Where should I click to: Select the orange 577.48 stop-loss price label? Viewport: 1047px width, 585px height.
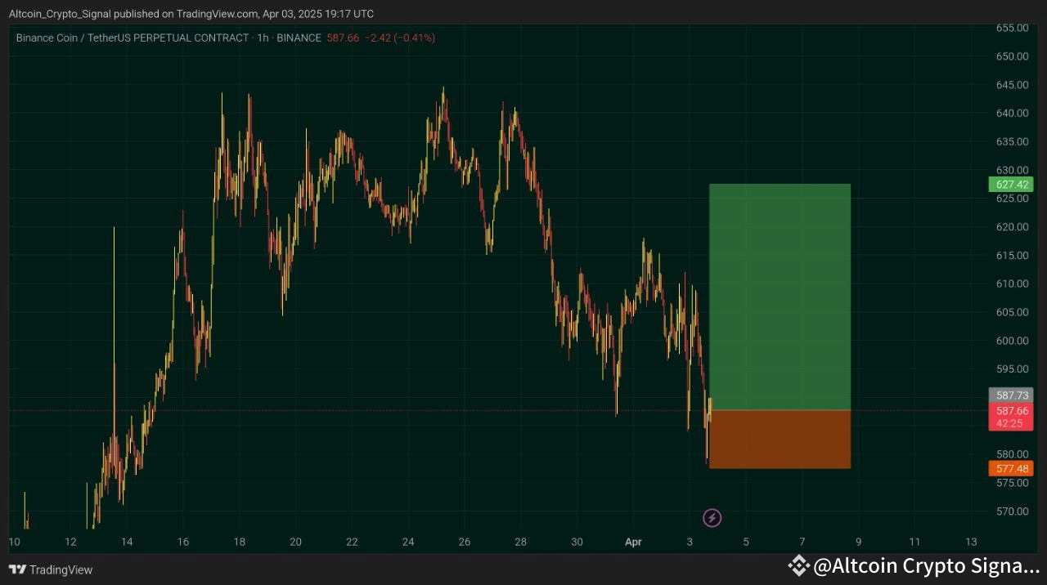click(1011, 469)
